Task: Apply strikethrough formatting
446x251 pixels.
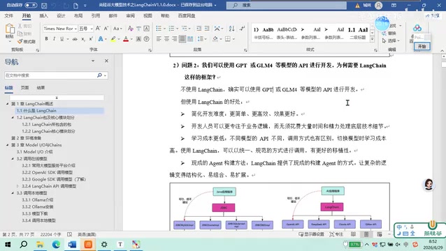Action: 75,39
